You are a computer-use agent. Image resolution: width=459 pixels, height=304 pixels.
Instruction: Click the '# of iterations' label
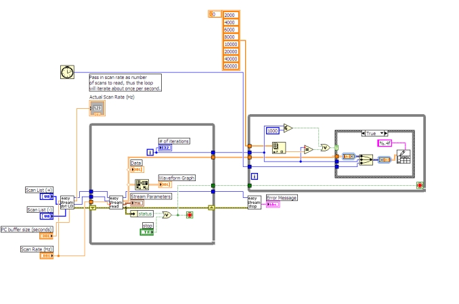[x=174, y=141]
